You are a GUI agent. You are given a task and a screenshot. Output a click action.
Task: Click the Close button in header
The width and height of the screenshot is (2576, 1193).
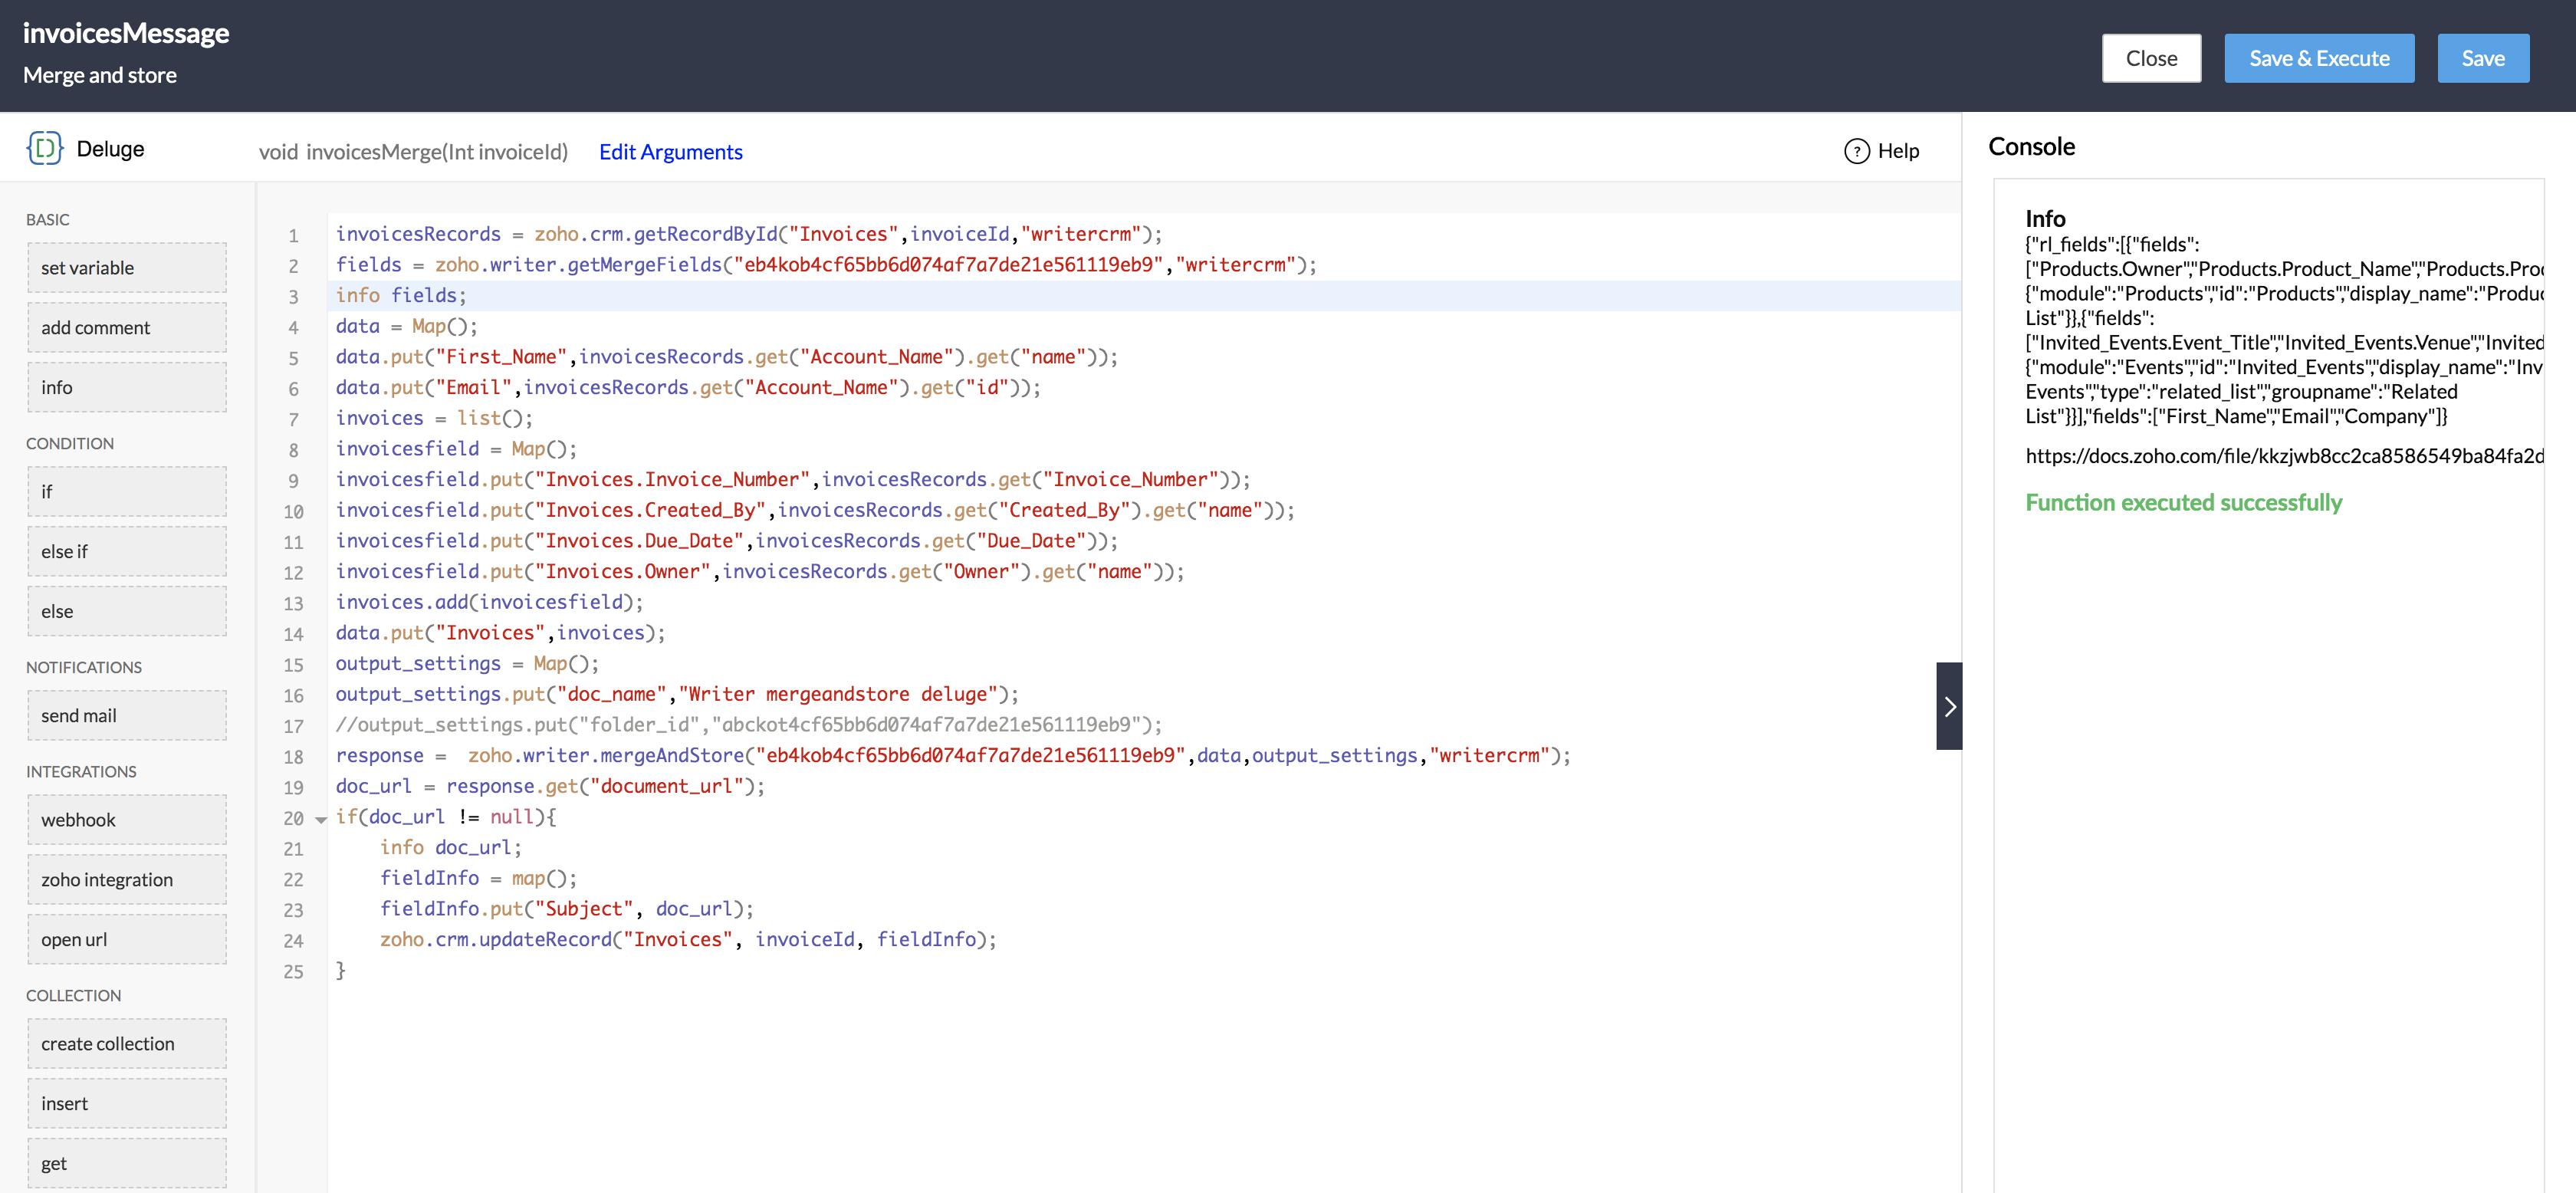pos(2150,58)
